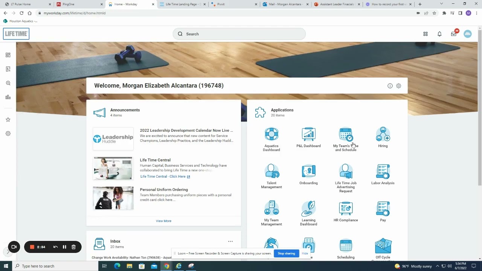Open Chrome extensions puzzle icon
Viewport: 482px width, 271px height.
click(x=444, y=13)
